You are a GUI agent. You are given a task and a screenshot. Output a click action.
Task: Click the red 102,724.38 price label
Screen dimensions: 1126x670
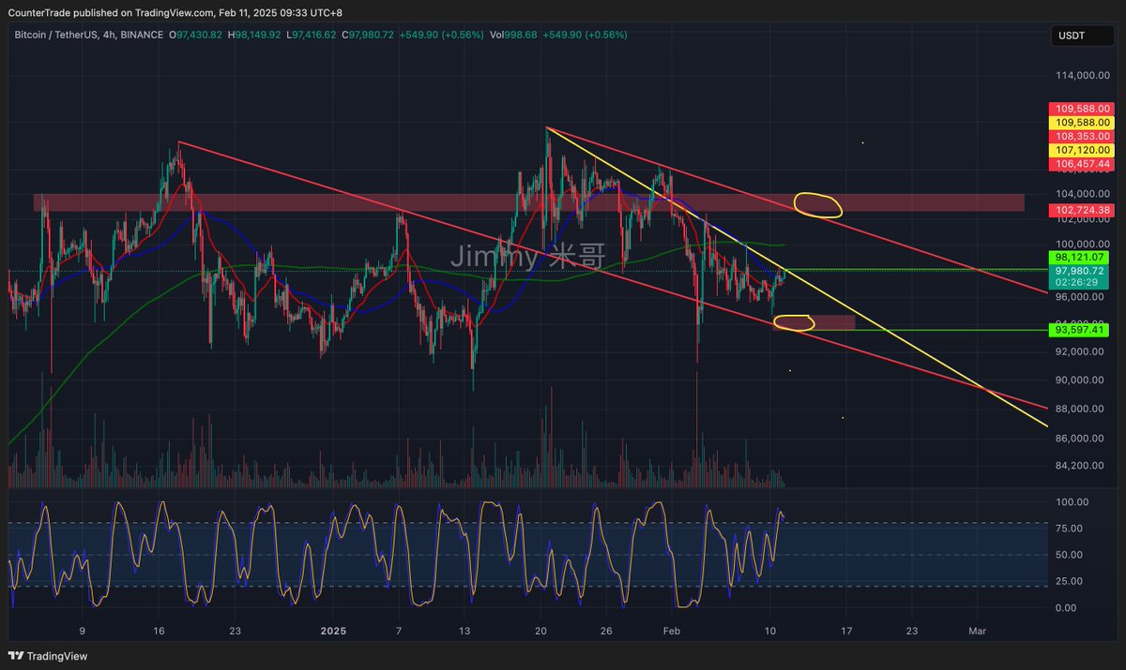coord(1084,209)
